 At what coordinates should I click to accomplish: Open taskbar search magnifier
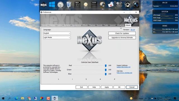tap(10, 98)
